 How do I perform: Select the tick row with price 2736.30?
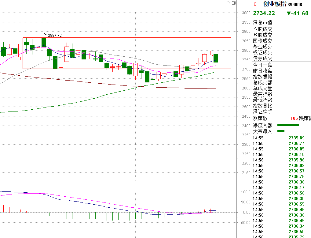pyautogui.click(x=282, y=198)
